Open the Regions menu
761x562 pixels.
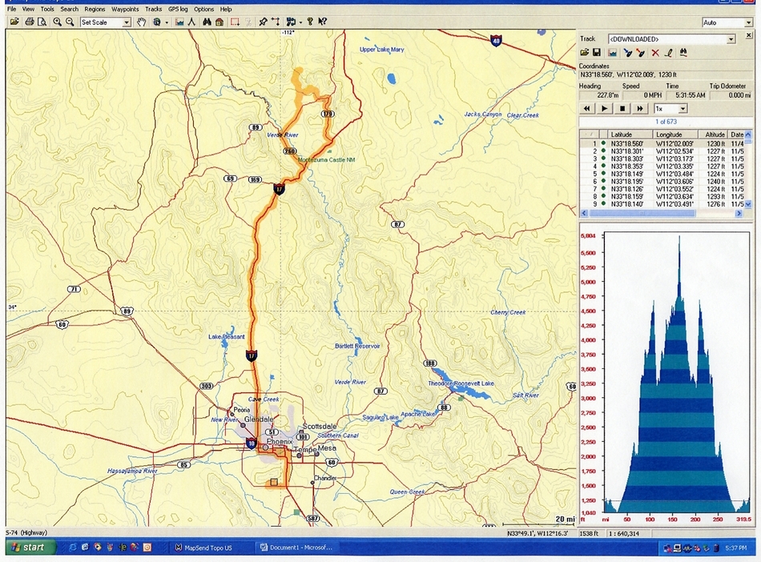[95, 9]
